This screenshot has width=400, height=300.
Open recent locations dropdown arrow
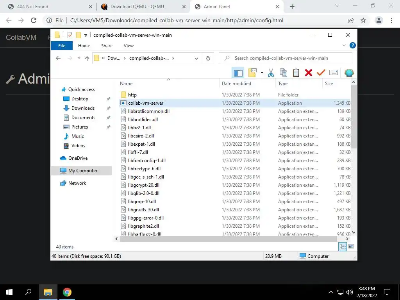tap(79, 58)
